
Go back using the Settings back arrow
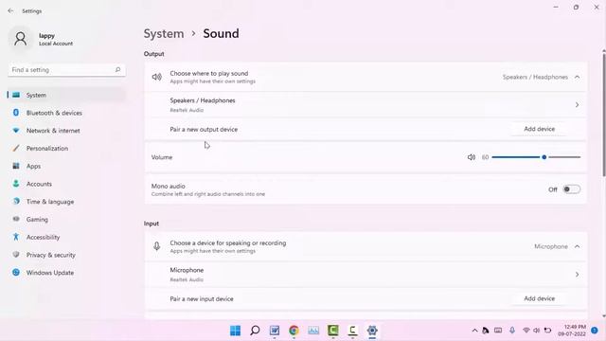pos(10,11)
